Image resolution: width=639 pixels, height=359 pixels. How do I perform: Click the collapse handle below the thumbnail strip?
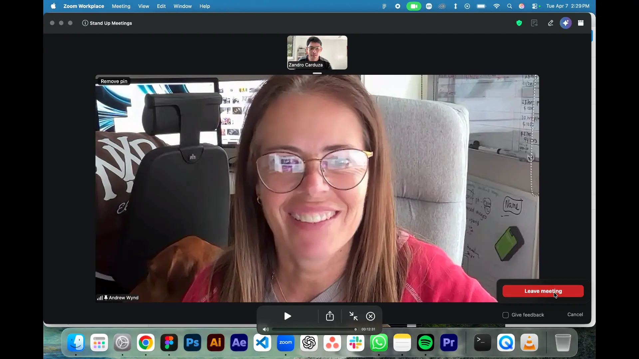click(x=317, y=73)
